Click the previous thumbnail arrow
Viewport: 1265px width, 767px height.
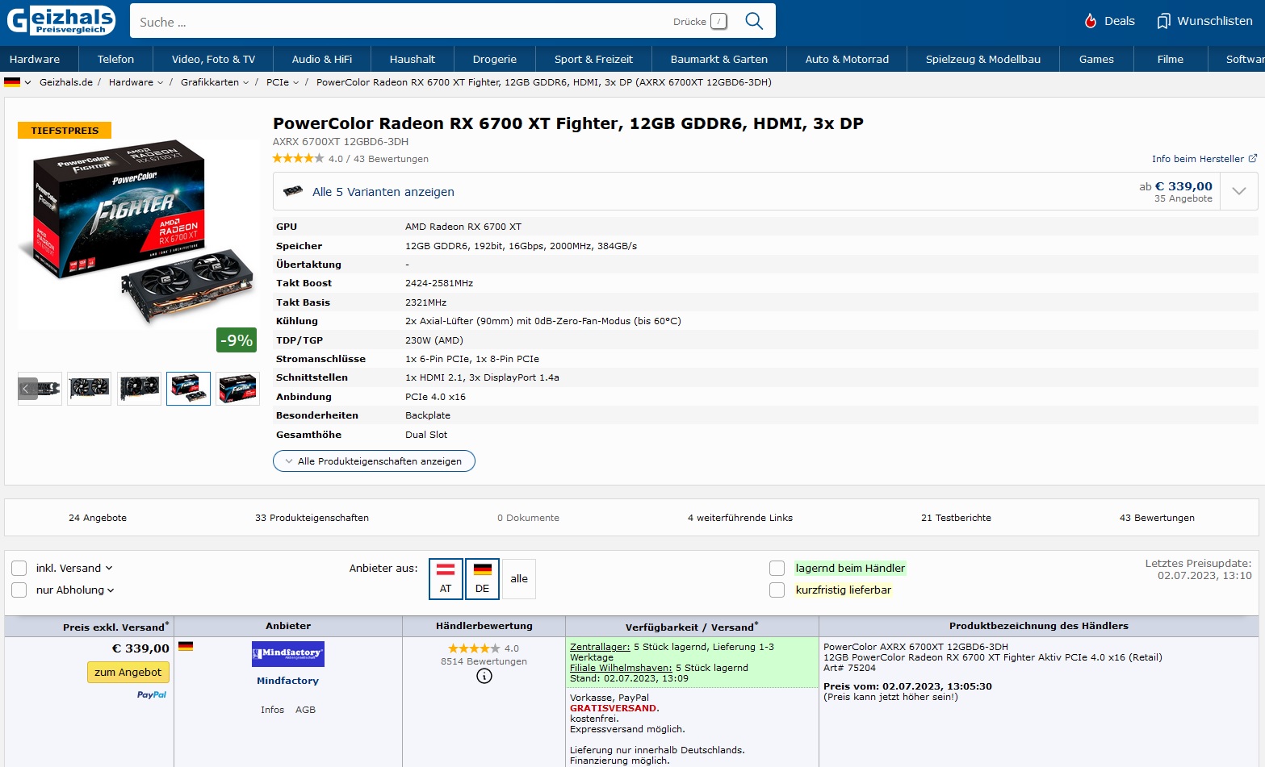26,389
